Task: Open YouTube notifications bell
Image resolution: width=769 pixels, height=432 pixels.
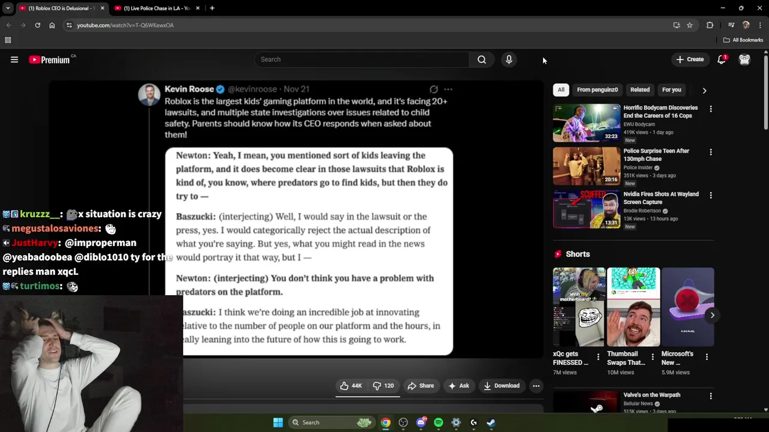Action: tap(722, 59)
